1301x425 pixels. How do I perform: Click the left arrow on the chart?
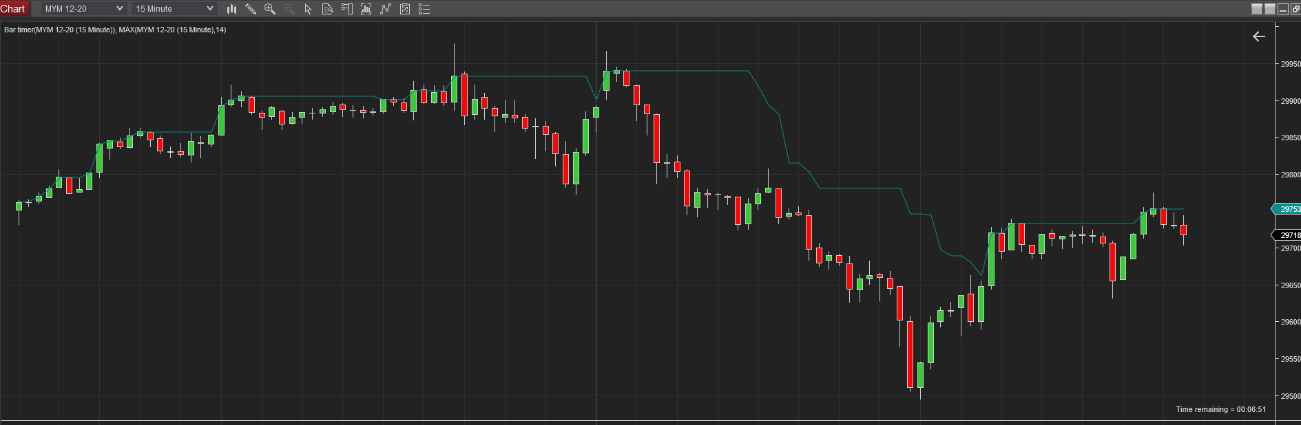click(x=1259, y=36)
